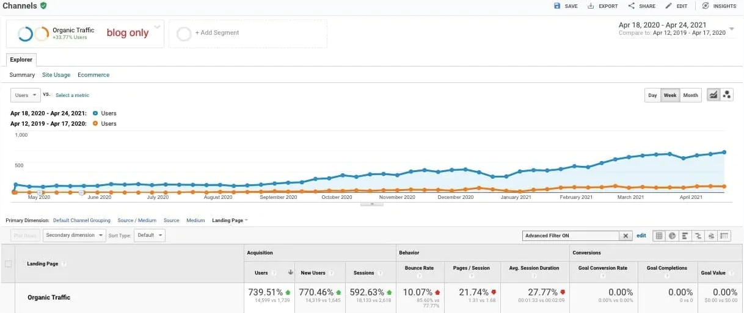The image size is (744, 313).
Task: Switch to line chart view
Action: [x=713, y=95]
